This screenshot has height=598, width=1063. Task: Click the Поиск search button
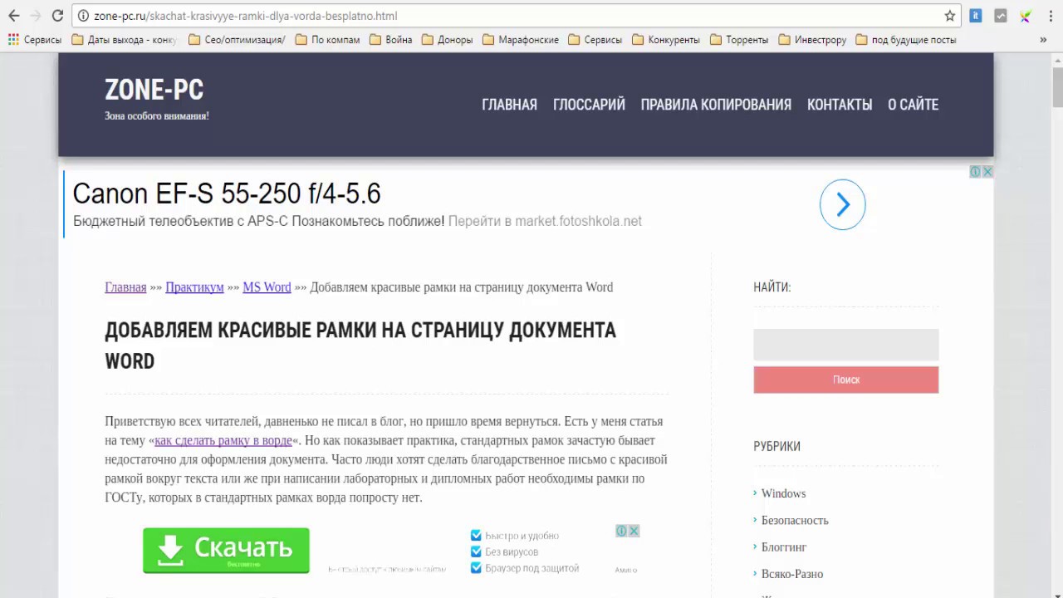845,380
